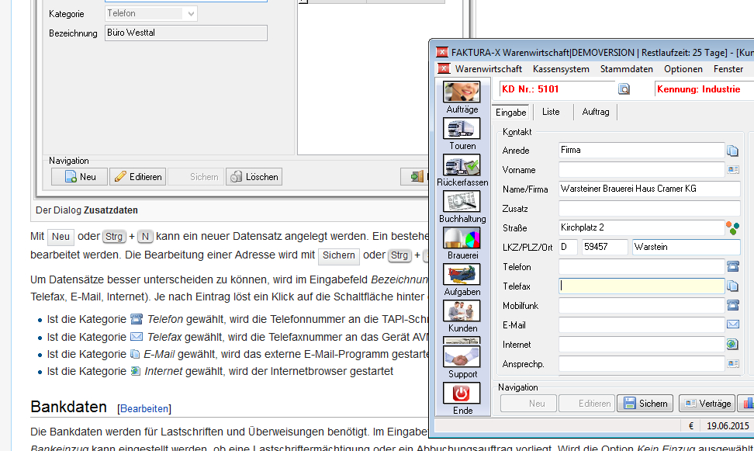The height and width of the screenshot is (451, 754).
Task: Open the Aufgaben sidebar icon
Action: tap(462, 274)
